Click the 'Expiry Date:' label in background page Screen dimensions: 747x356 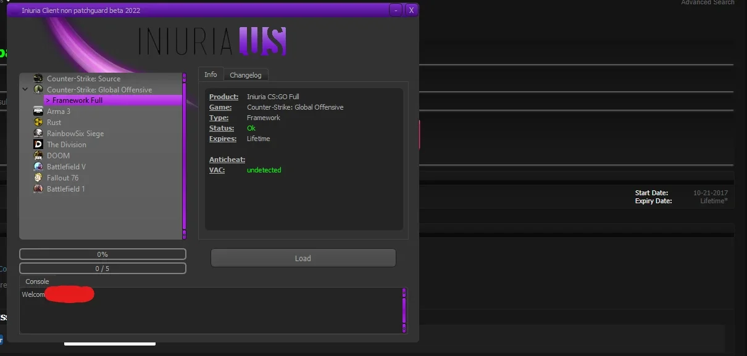pos(653,201)
